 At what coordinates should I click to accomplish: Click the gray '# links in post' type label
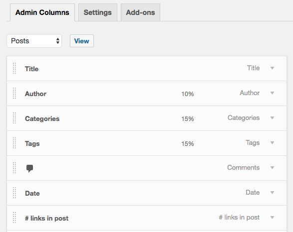pos(239,217)
